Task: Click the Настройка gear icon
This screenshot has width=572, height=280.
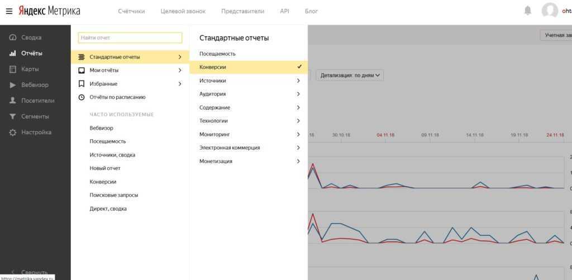Action: [x=13, y=132]
